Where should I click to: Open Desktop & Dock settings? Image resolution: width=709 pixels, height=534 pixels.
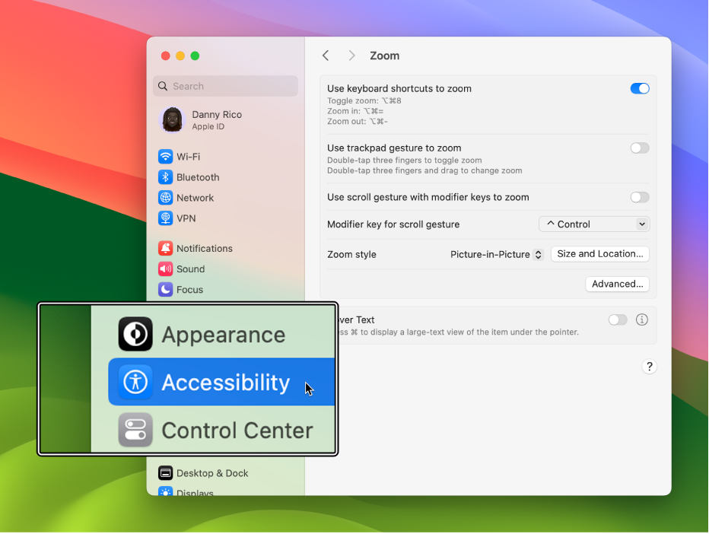211,473
